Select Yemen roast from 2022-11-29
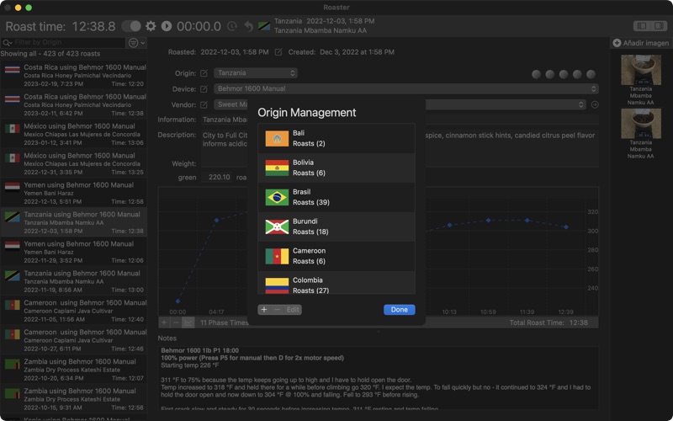The width and height of the screenshot is (673, 421). [x=73, y=252]
